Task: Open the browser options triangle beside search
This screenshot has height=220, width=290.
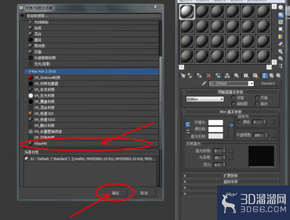Action: click(22, 16)
